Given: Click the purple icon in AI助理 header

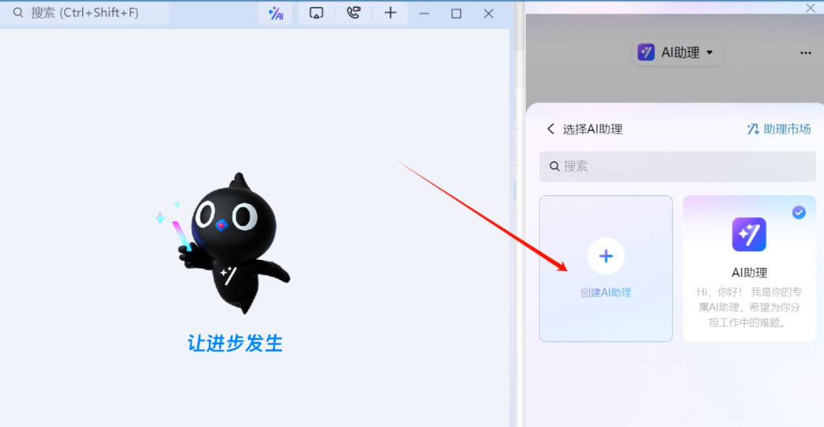Looking at the screenshot, I should (x=646, y=53).
